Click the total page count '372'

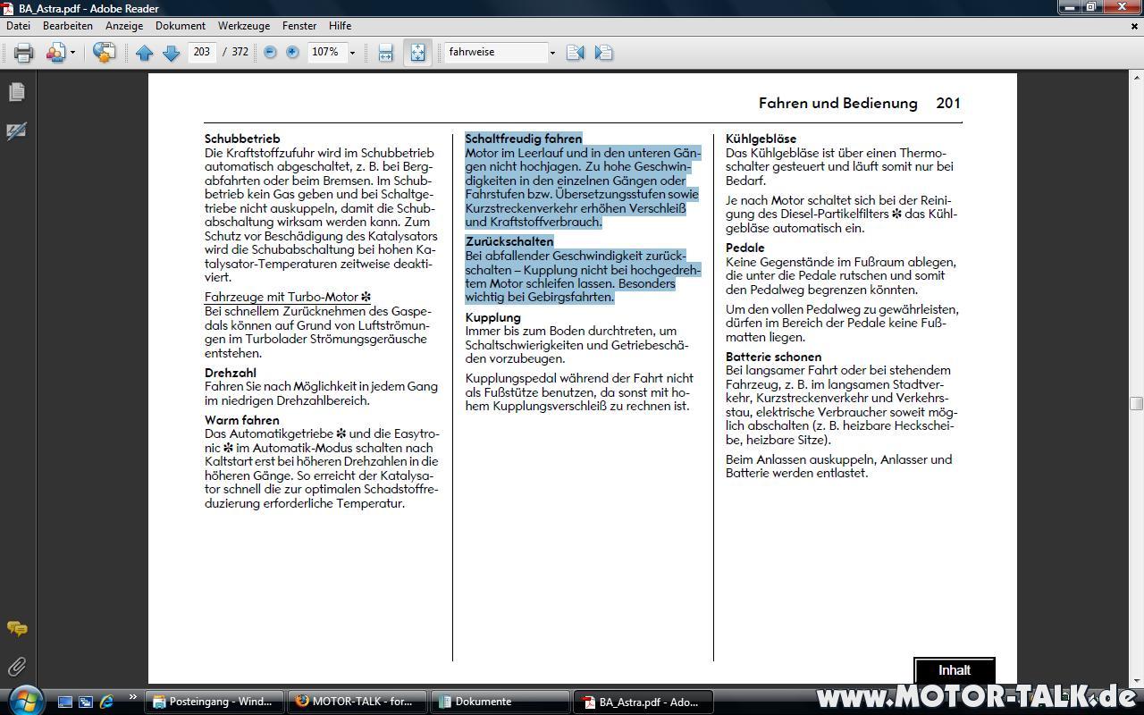(240, 53)
